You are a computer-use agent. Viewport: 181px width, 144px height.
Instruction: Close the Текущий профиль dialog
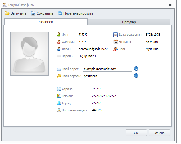point(170,5)
